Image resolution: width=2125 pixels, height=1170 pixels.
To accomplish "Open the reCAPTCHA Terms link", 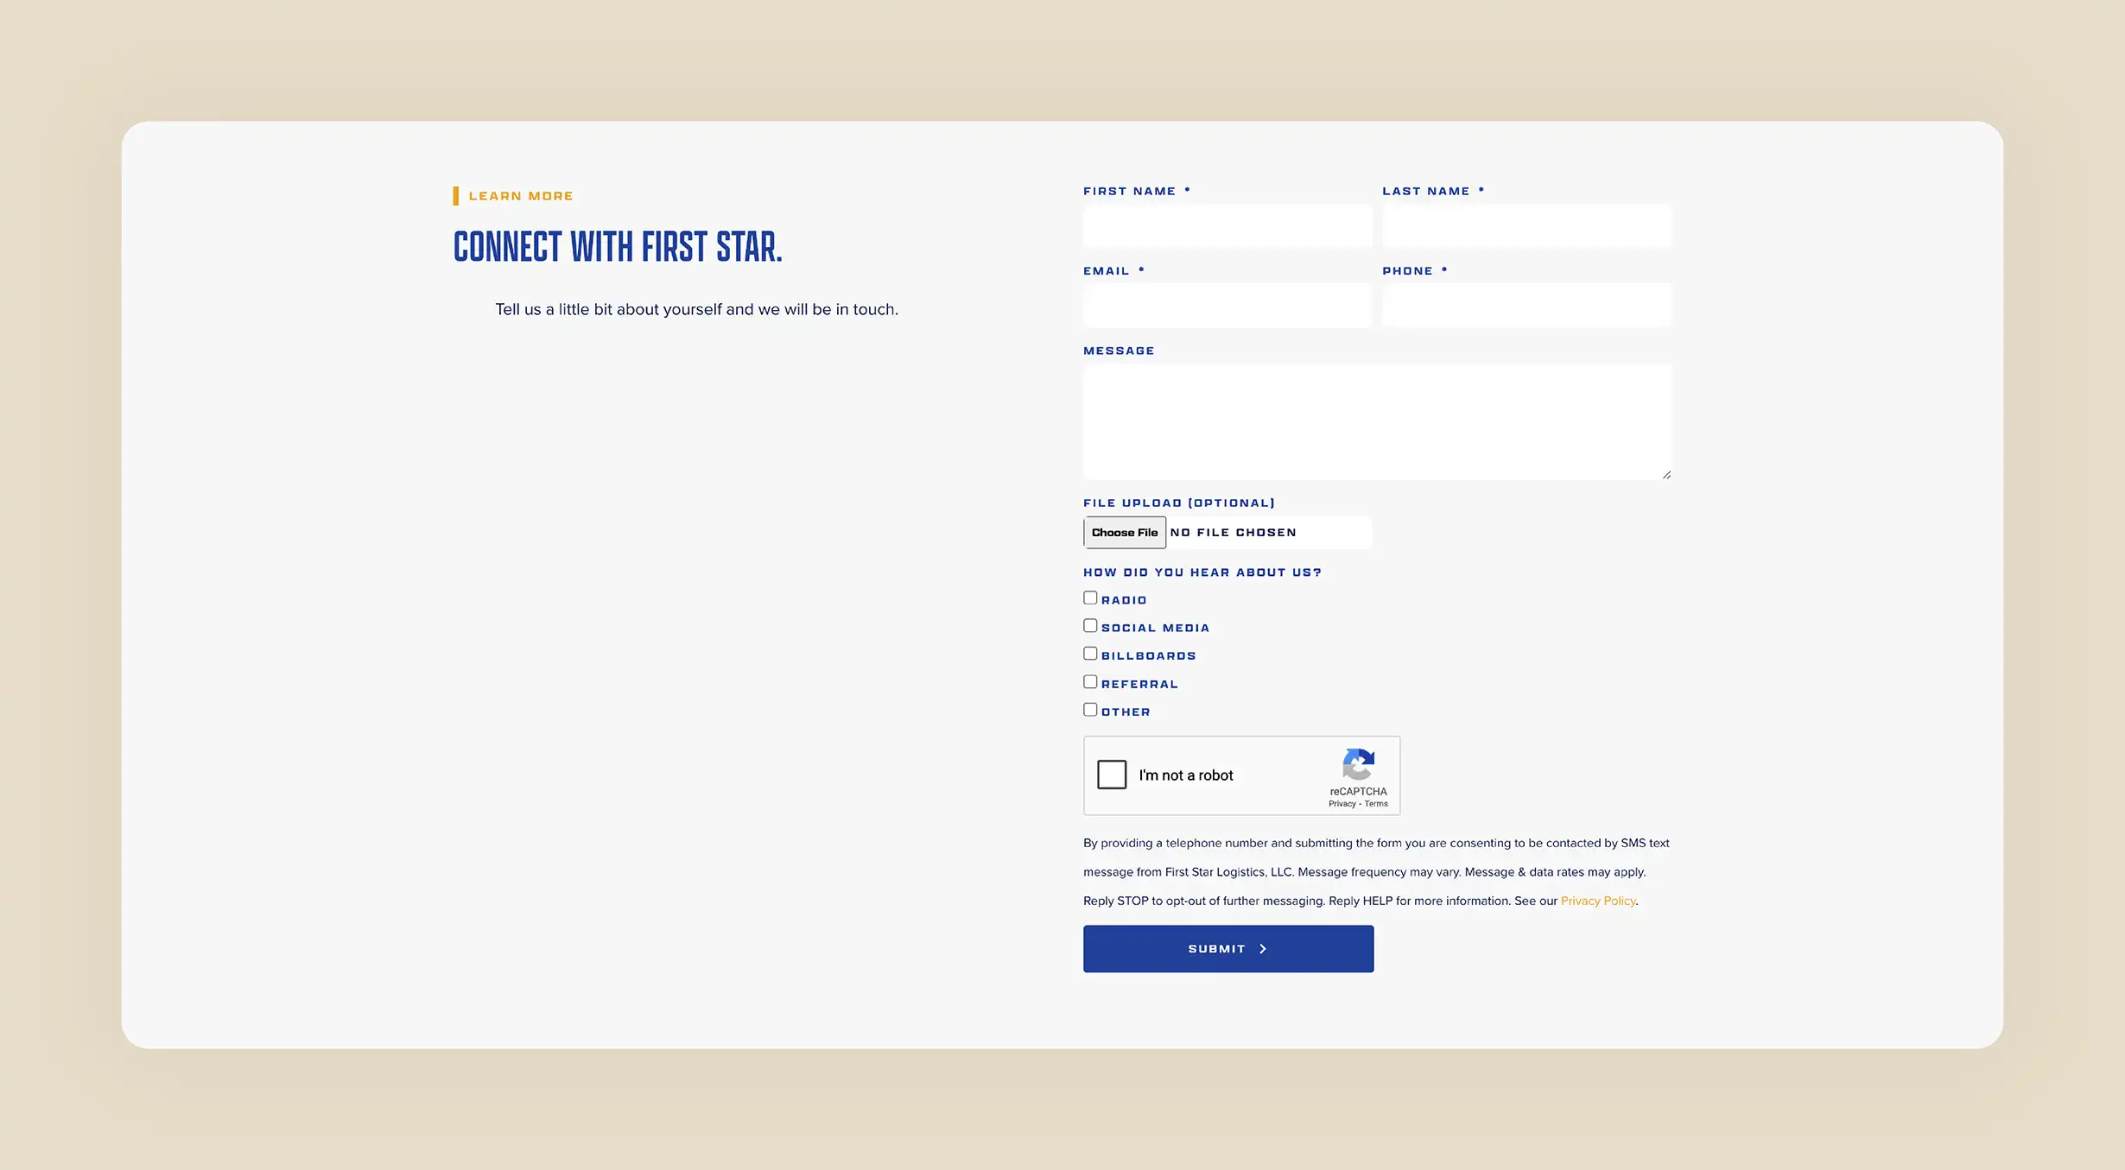I will 1376,804.
